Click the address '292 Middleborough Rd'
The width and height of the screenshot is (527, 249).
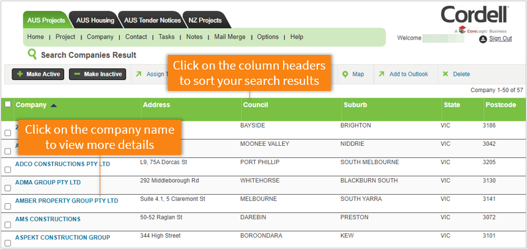pyautogui.click(x=169, y=181)
